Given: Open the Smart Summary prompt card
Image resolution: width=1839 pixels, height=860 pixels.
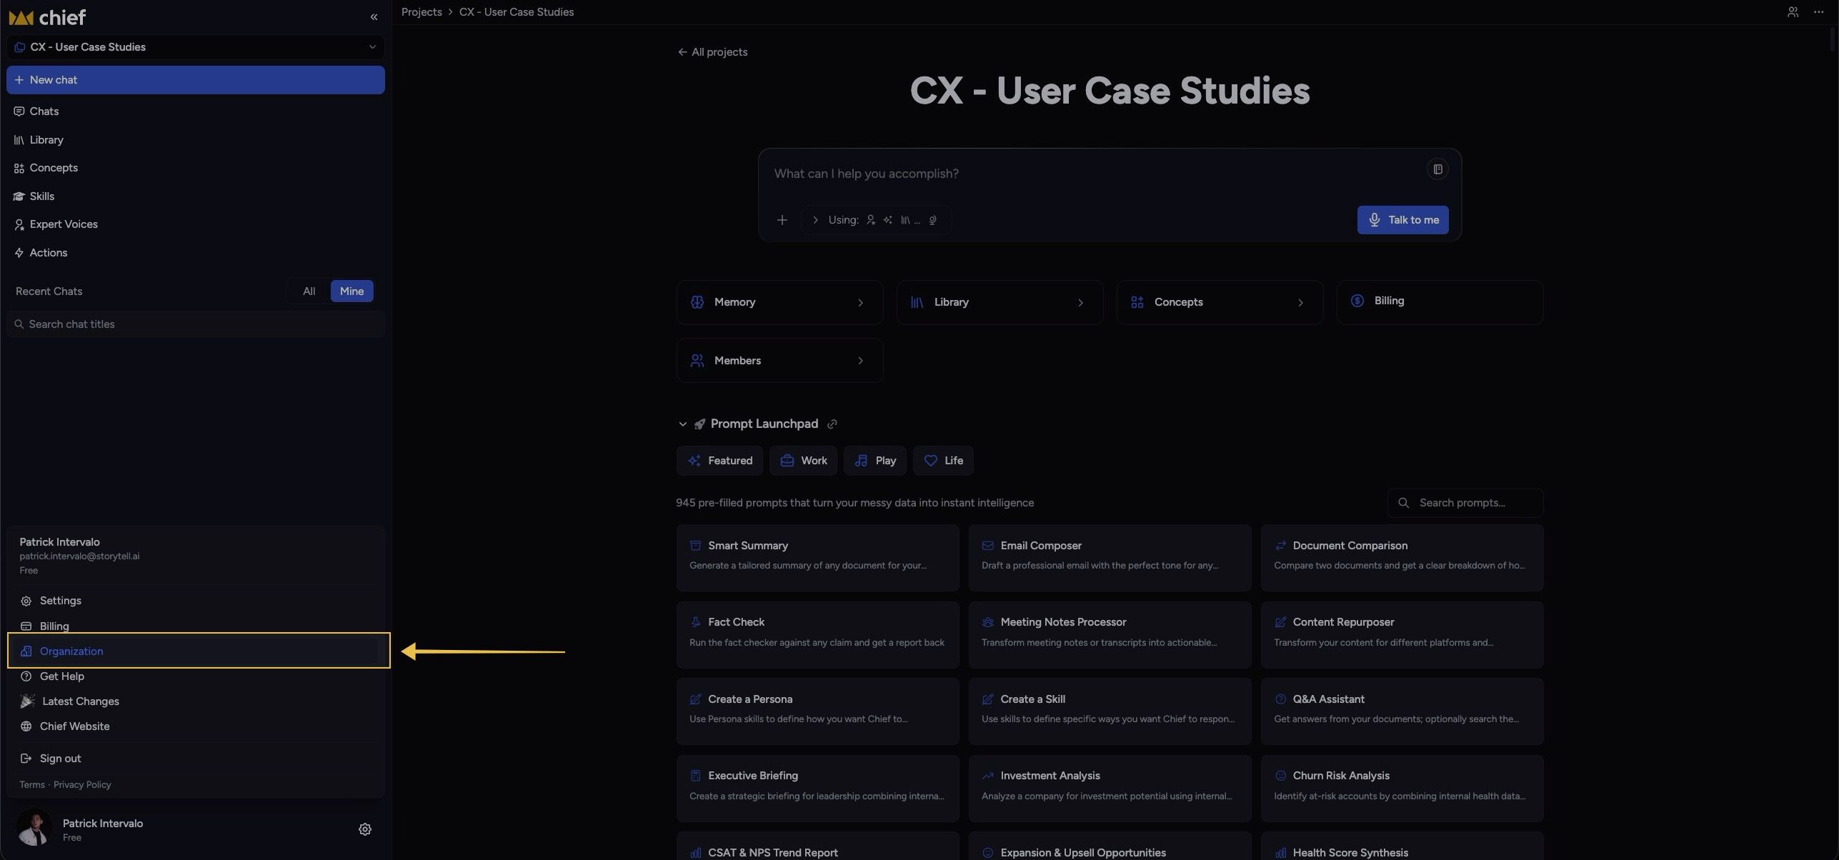Looking at the screenshot, I should [x=817, y=558].
